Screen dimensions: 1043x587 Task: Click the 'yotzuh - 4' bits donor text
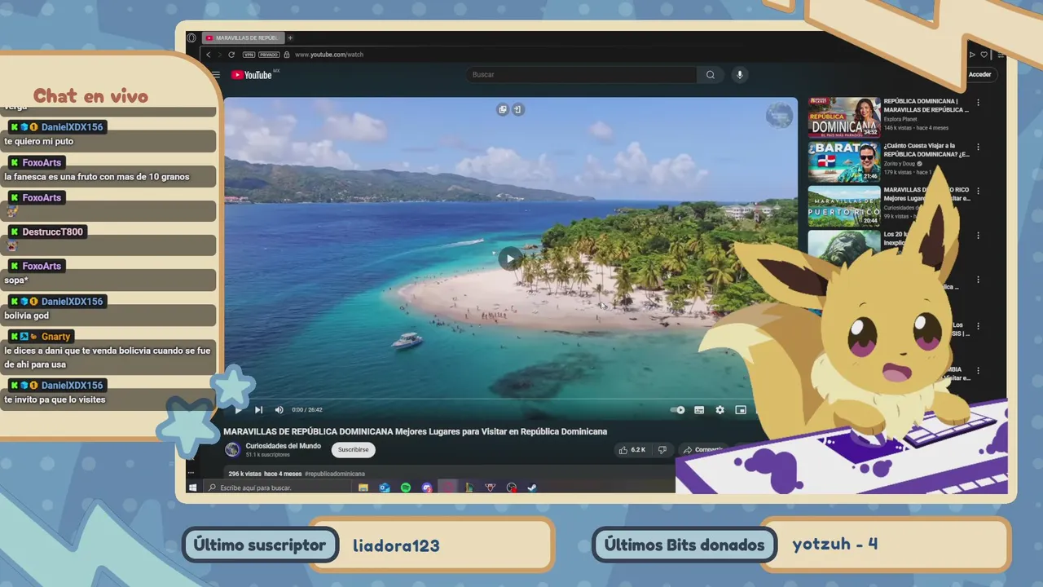(835, 544)
